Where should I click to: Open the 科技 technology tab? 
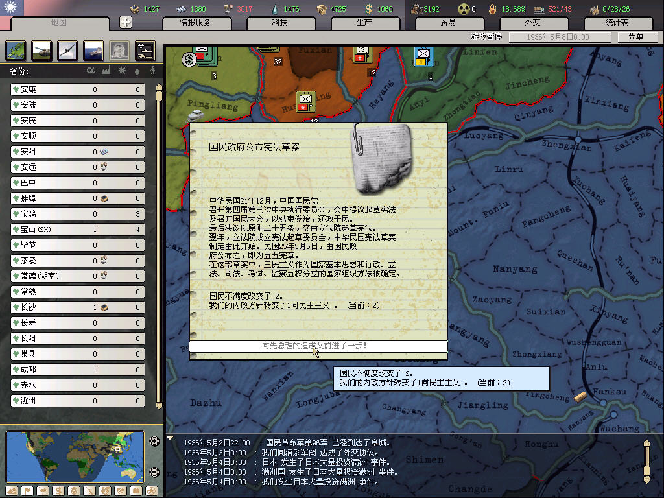pos(280,23)
